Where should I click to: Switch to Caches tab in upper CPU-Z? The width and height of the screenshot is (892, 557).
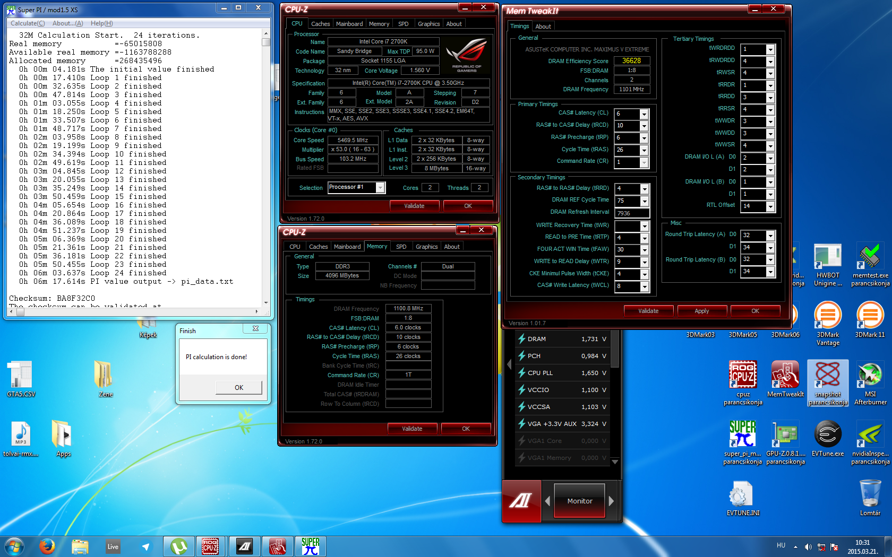click(x=320, y=24)
